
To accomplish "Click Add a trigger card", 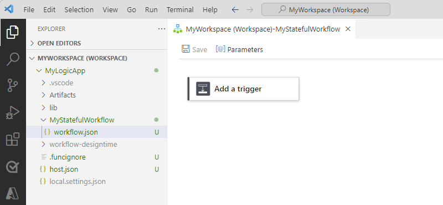I will tap(243, 89).
